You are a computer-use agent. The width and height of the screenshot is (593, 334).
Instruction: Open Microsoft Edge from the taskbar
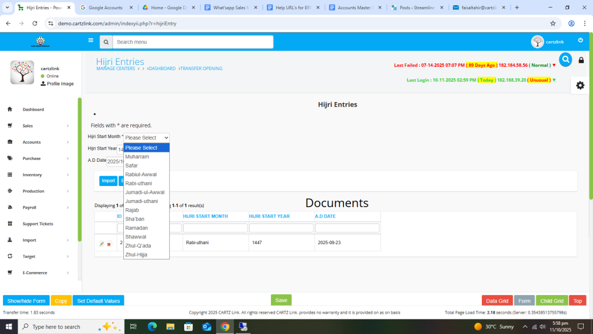[152, 326]
